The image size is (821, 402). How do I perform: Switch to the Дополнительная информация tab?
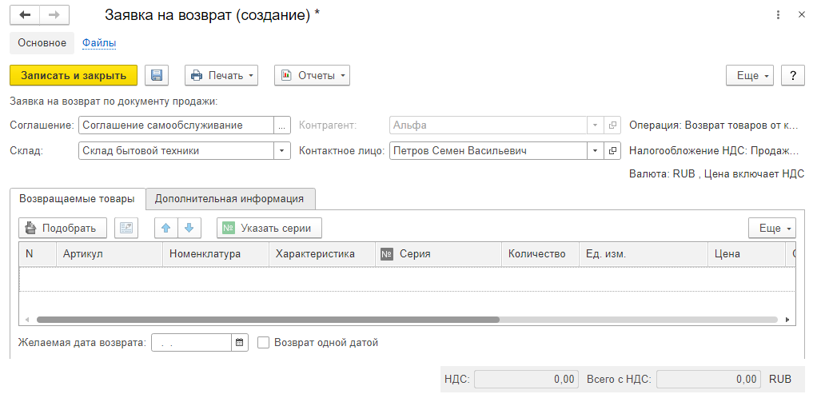tap(229, 198)
